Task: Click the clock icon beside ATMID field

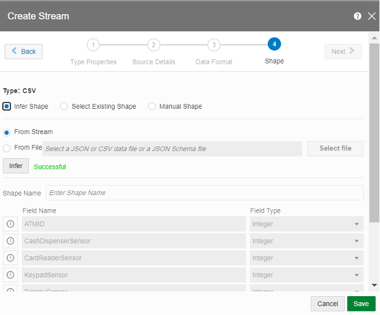Action: click(11, 224)
